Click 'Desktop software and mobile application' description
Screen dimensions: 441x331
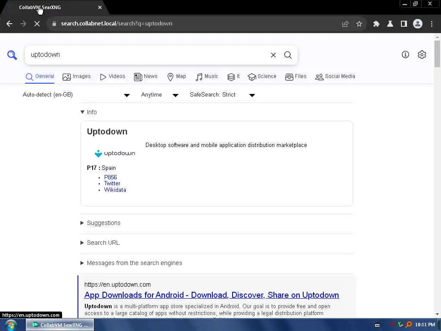[226, 145]
